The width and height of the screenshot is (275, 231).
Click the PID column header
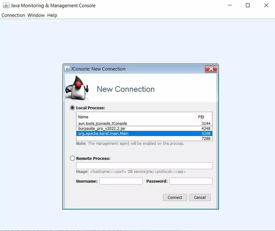point(204,117)
